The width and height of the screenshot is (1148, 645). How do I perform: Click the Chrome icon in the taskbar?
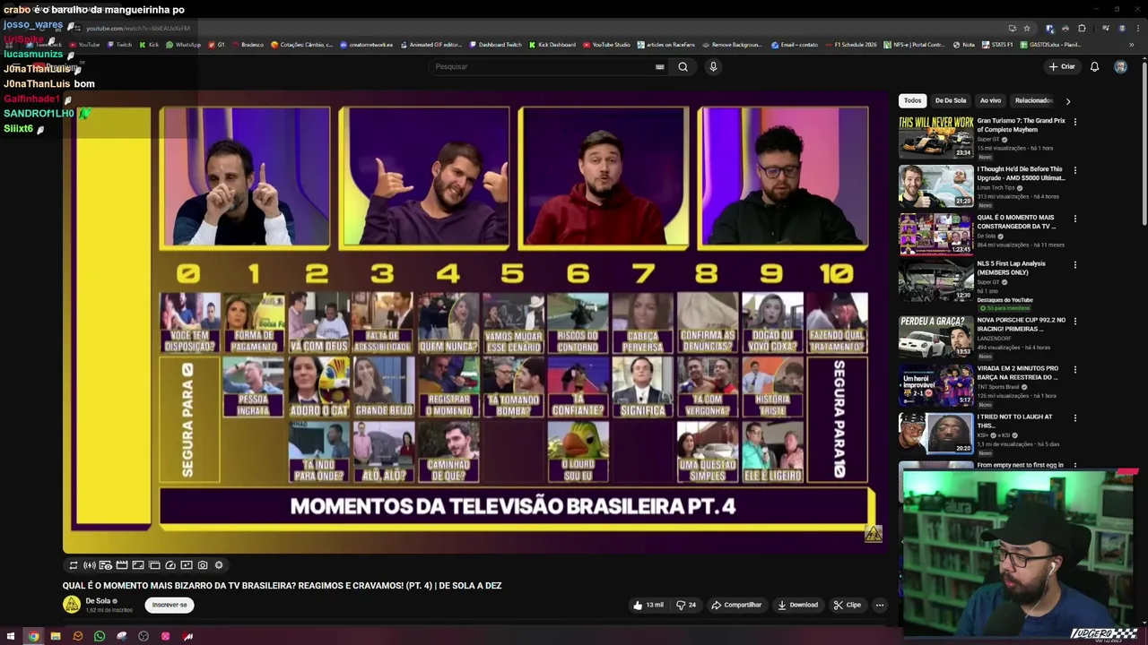(x=33, y=636)
